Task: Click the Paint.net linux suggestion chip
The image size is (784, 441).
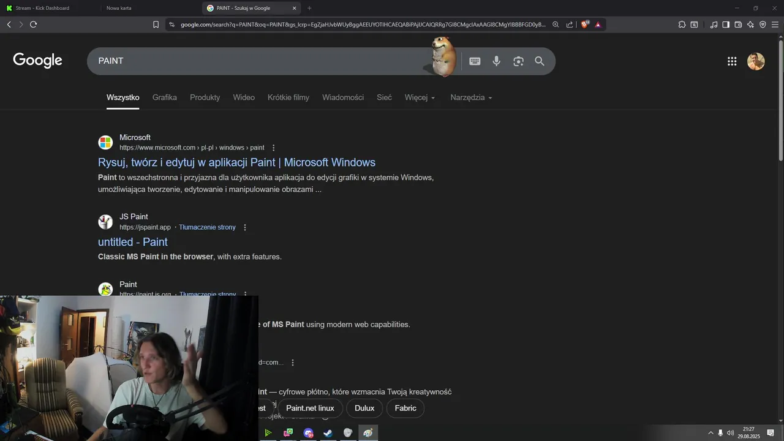Action: (x=310, y=409)
